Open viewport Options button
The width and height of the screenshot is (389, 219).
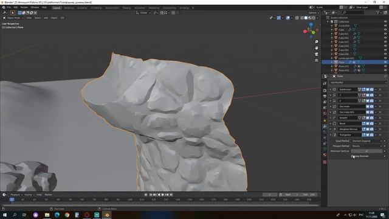click(314, 13)
